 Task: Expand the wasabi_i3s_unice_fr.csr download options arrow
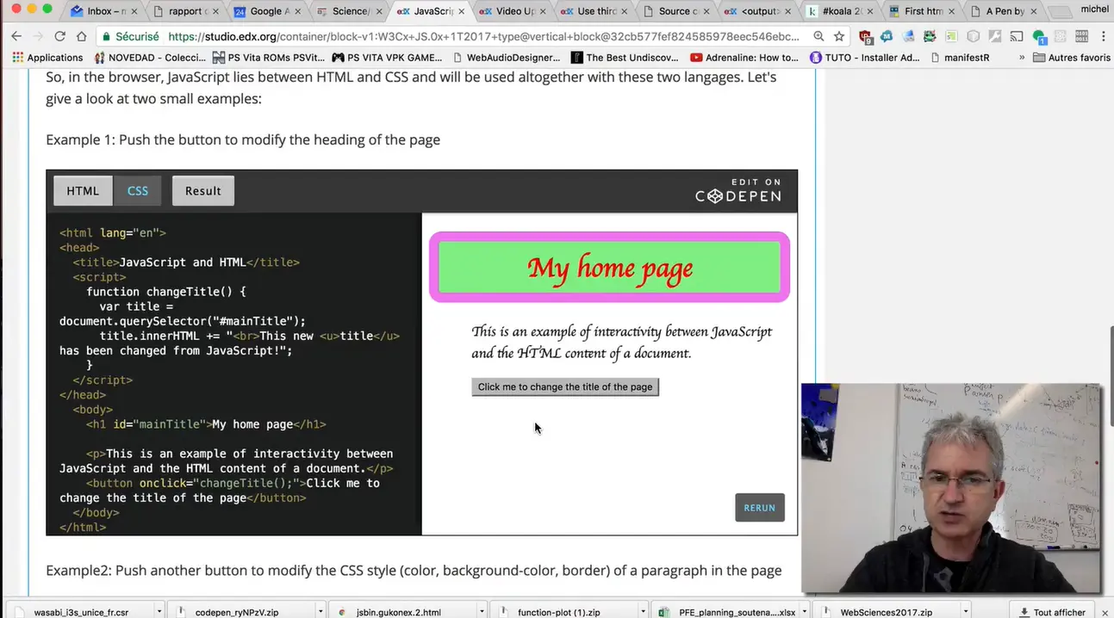coord(159,612)
